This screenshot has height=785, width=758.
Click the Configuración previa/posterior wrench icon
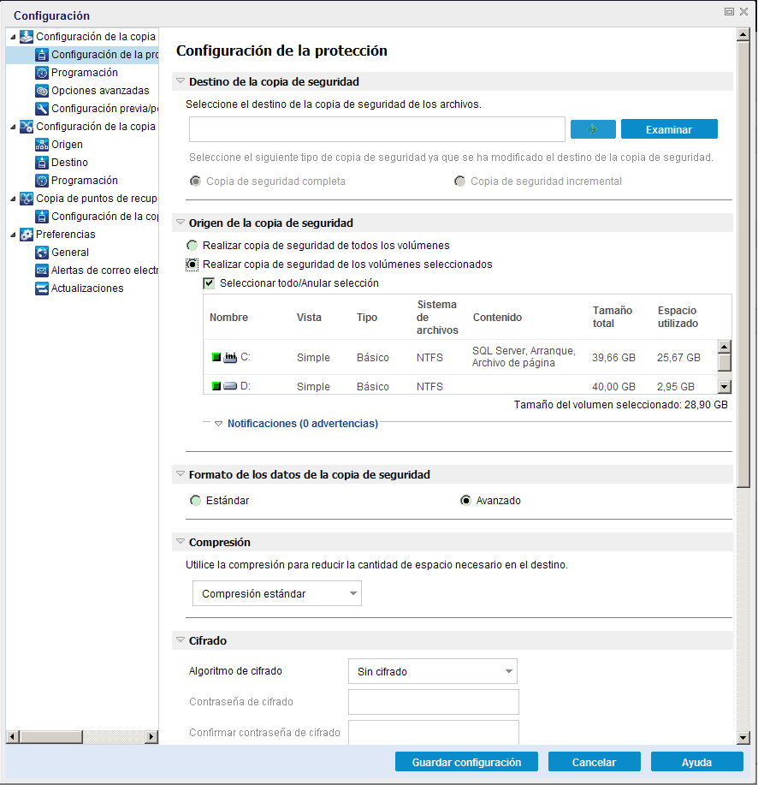coord(42,109)
